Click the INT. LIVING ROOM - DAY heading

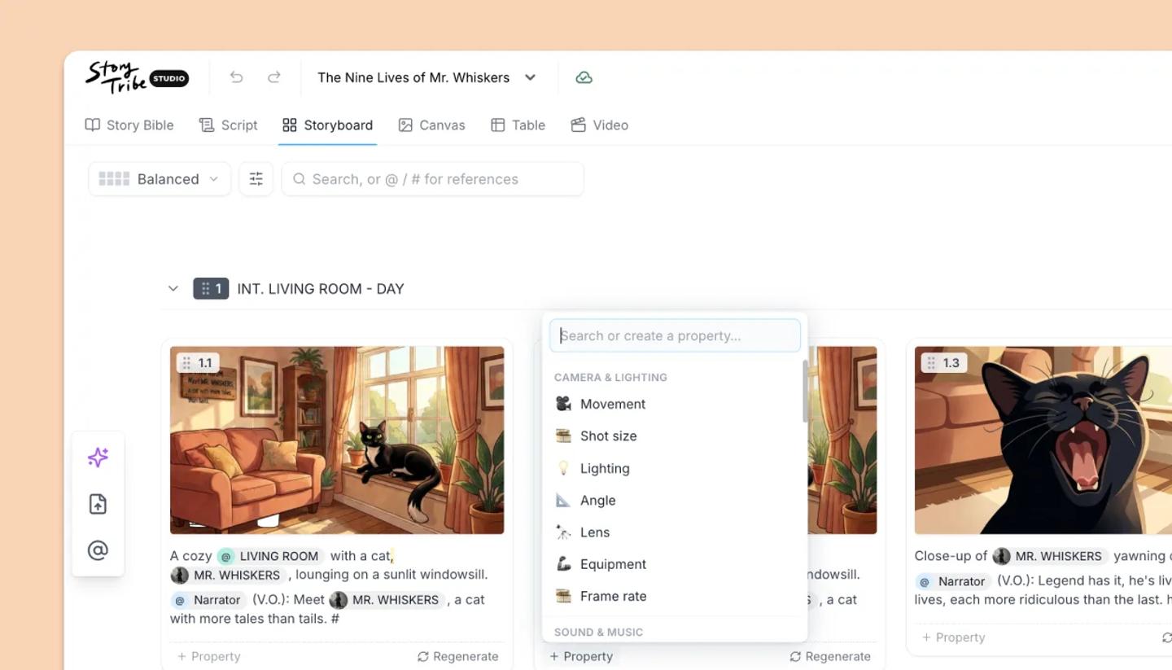[321, 289]
